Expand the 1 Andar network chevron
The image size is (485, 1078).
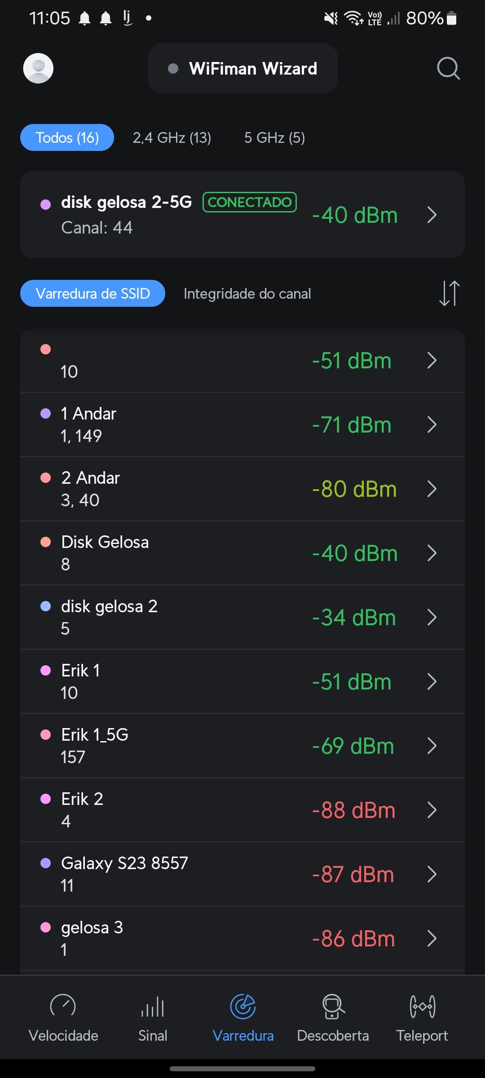pos(432,424)
